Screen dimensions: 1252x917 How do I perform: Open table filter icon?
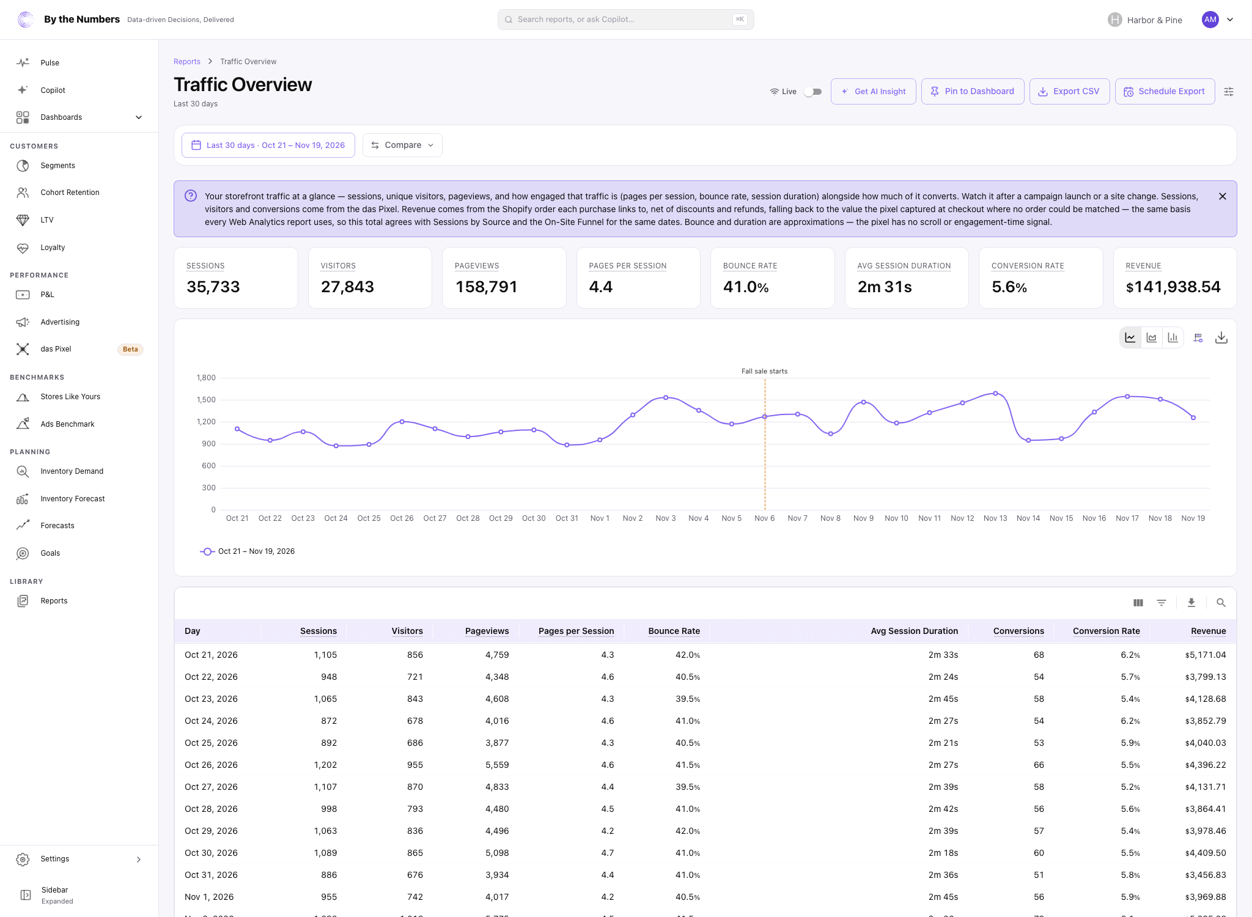(1162, 603)
